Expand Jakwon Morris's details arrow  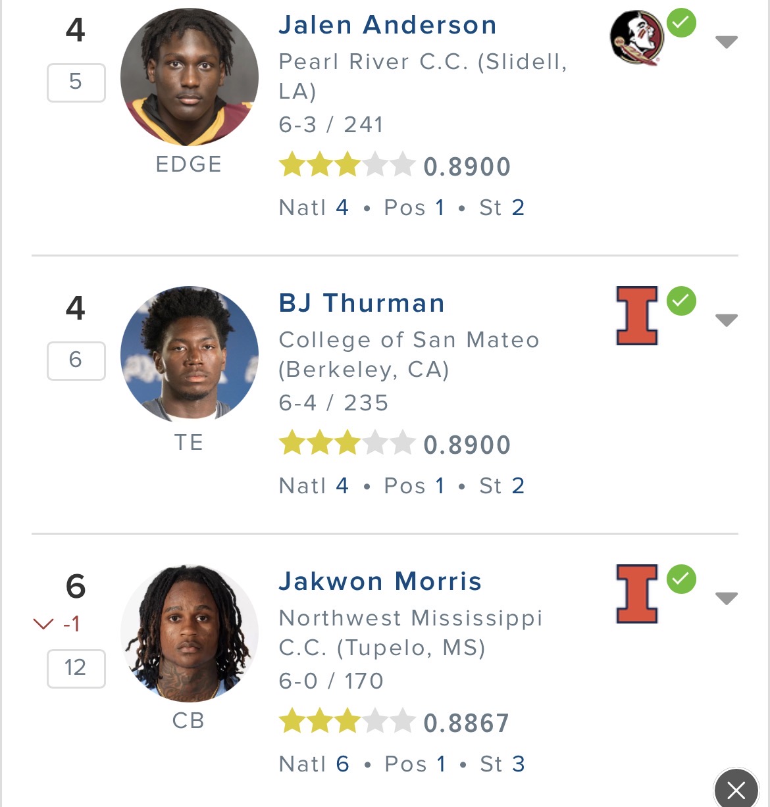726,599
